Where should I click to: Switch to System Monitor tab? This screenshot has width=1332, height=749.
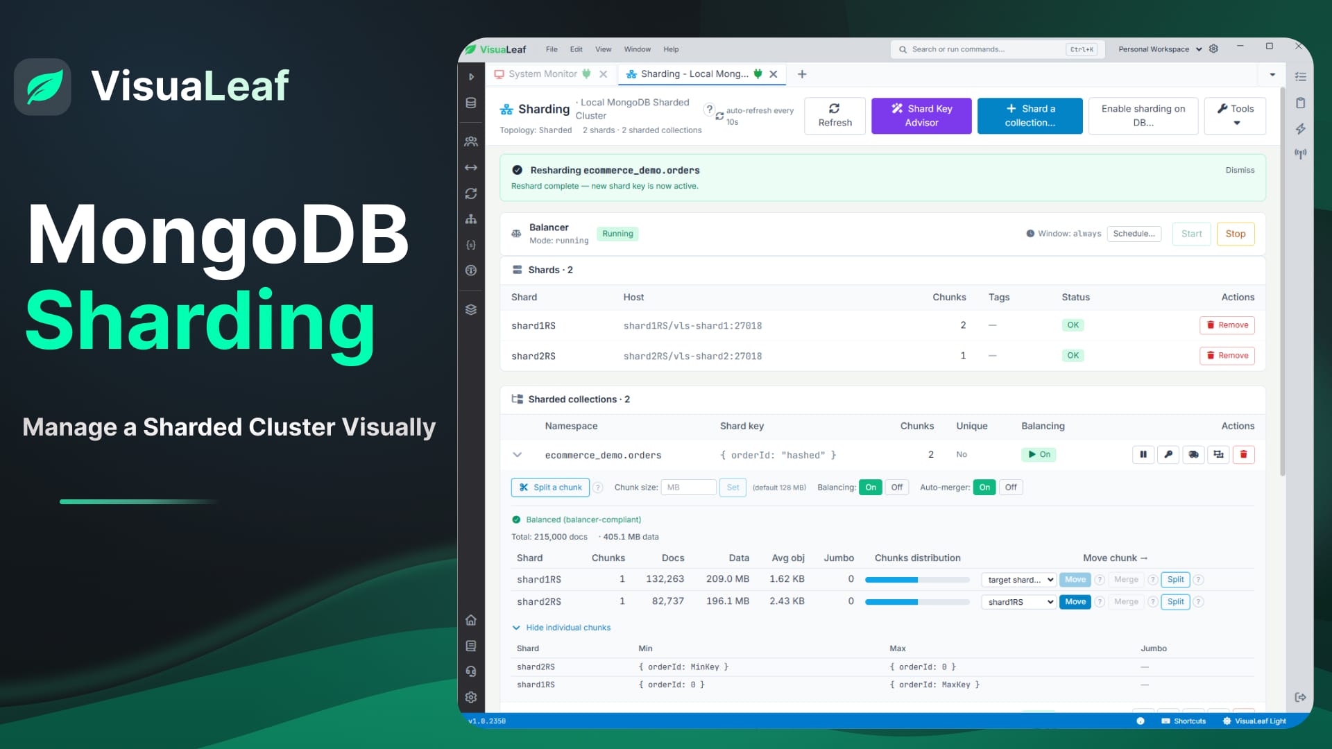pyautogui.click(x=543, y=74)
